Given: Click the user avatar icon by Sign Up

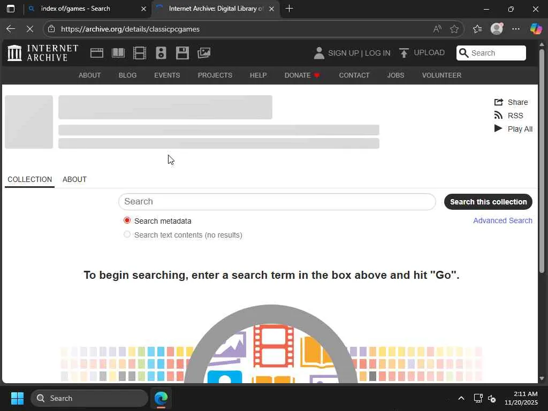Looking at the screenshot, I should click(319, 53).
